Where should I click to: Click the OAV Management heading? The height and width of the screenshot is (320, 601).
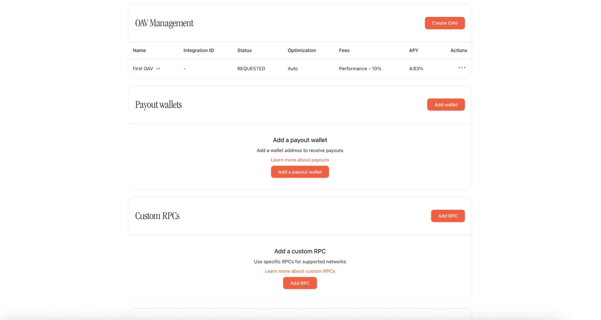point(164,23)
